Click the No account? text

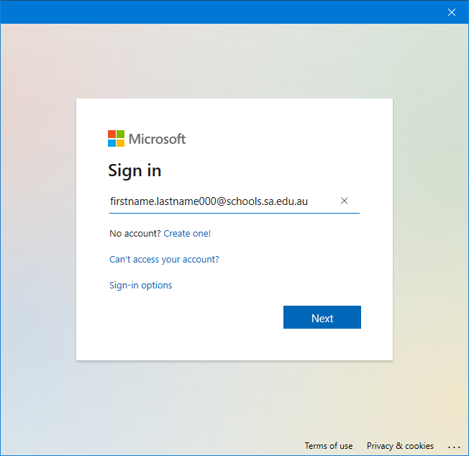point(135,233)
